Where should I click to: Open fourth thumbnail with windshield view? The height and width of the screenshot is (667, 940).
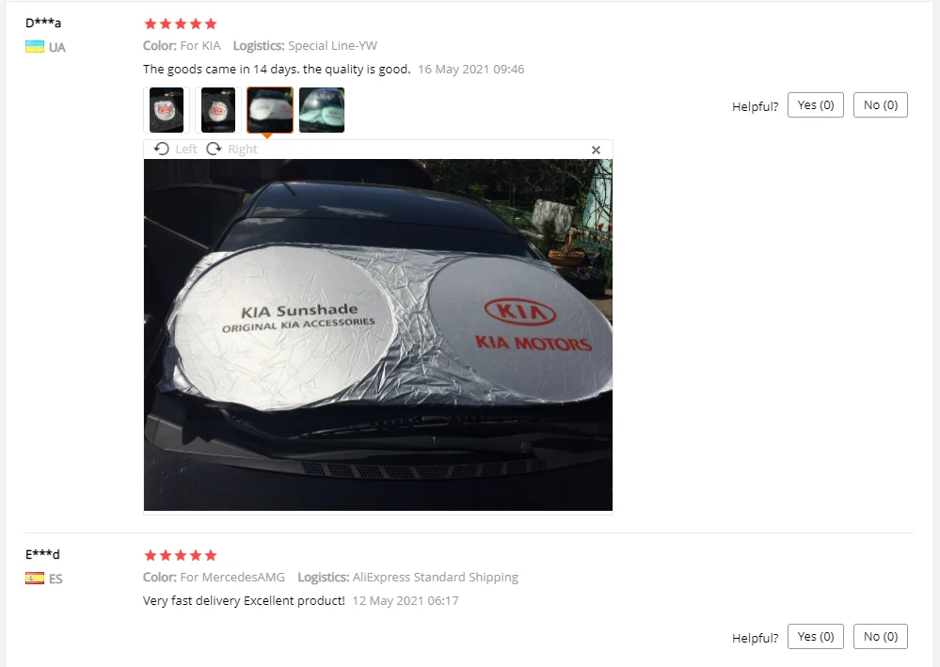pos(322,110)
